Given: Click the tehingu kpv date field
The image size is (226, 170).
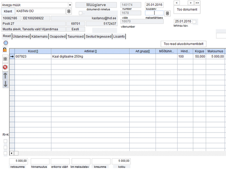Looking at the screenshot, I should point(183,21).
